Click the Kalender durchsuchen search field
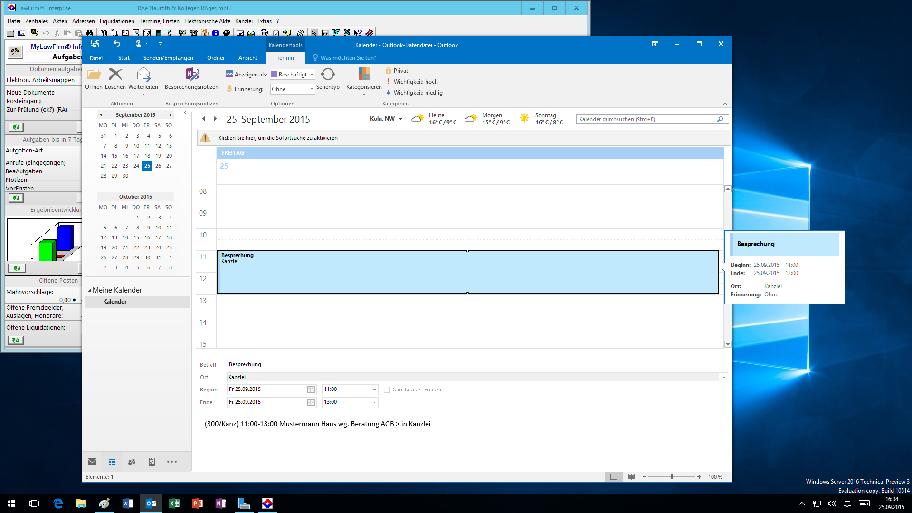The height and width of the screenshot is (513, 912). 646,119
